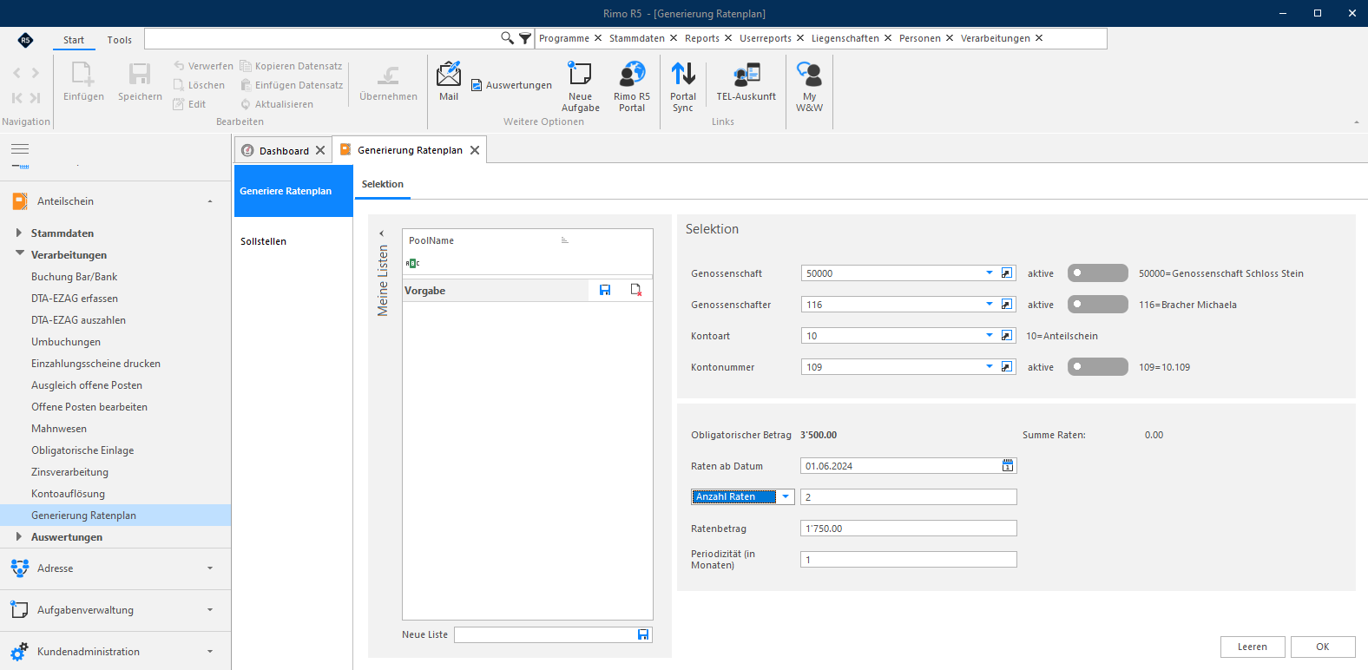The image size is (1368, 670).
Task: Delete Vorgabe list icon
Action: click(x=636, y=291)
